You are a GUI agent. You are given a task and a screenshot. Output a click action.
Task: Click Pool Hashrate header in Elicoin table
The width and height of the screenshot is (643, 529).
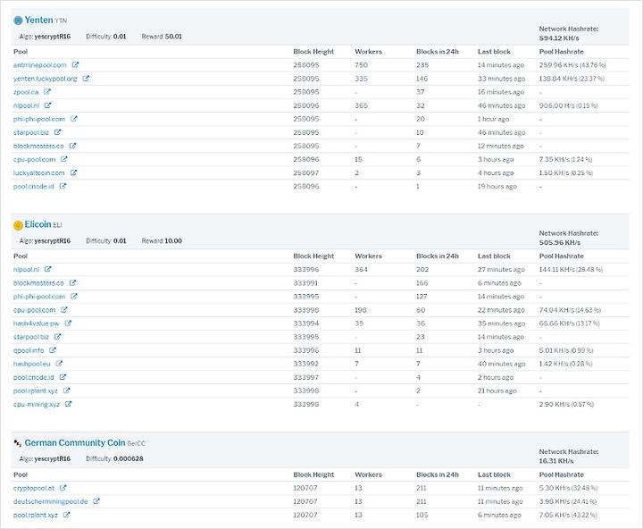[x=562, y=256]
